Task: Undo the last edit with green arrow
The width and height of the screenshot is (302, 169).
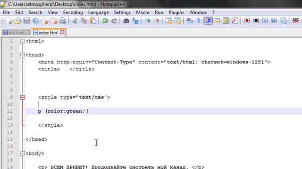Action: pos(105,21)
